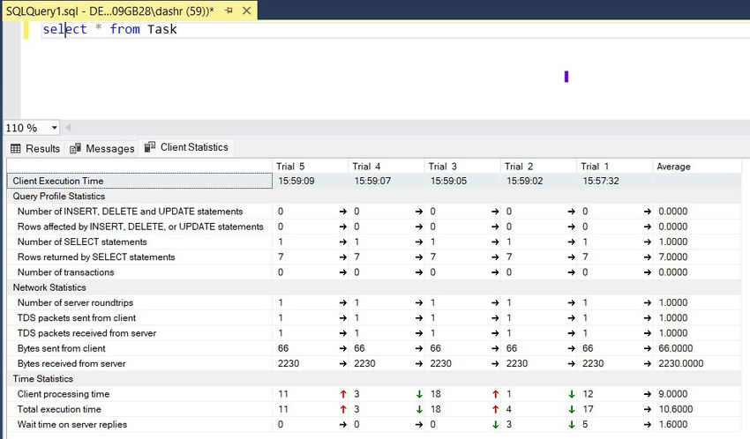Click inside the query text 'select * from Task'
Image resolution: width=750 pixels, height=439 pixels.
(x=109, y=29)
